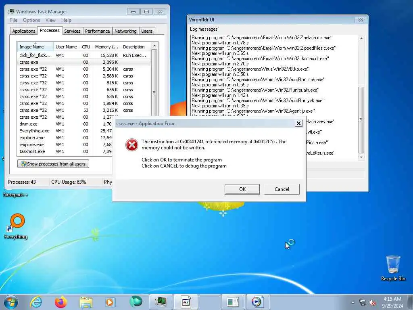This screenshot has height=310, width=413.
Task: Maximize the Windows Task Manager window
Action: coord(146,12)
